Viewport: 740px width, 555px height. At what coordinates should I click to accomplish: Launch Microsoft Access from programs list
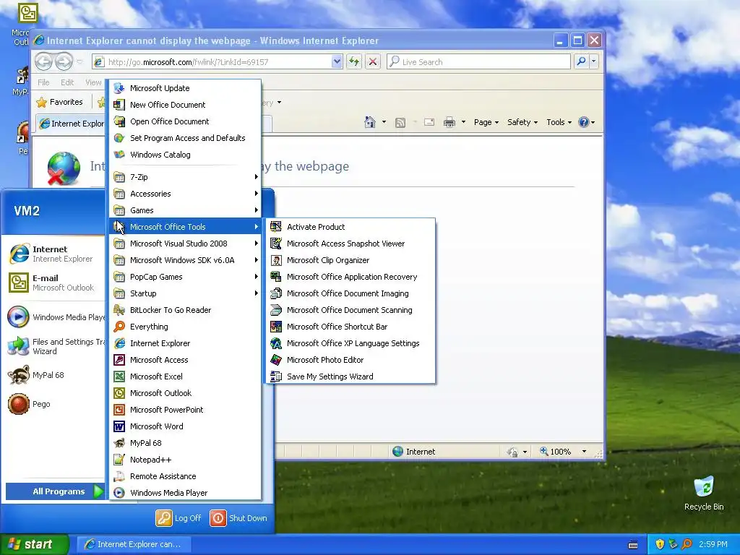tap(185, 360)
